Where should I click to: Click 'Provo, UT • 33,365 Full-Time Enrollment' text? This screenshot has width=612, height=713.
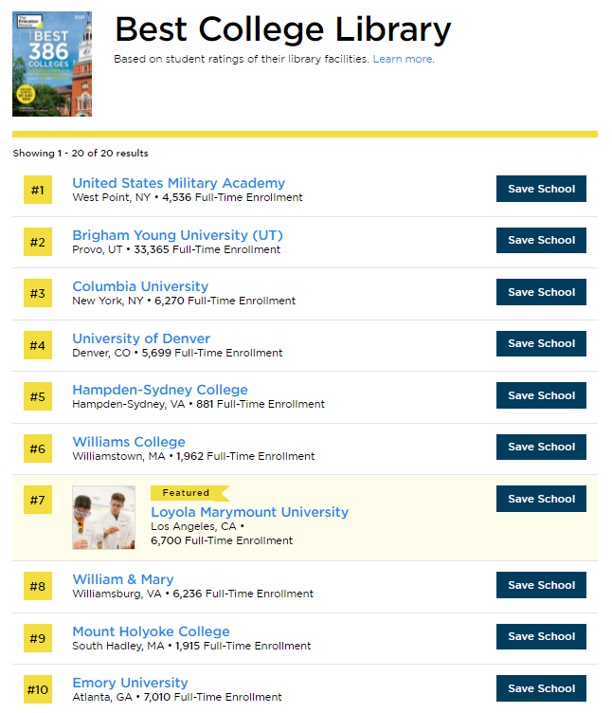pyautogui.click(x=176, y=249)
